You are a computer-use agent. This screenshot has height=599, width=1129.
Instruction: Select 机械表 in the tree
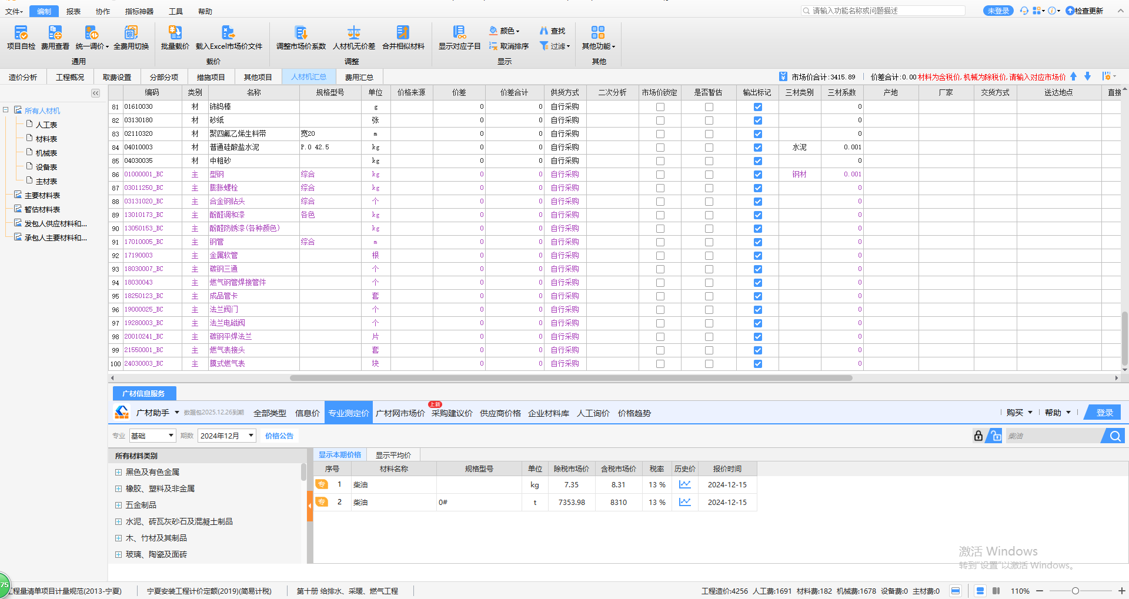pos(46,153)
